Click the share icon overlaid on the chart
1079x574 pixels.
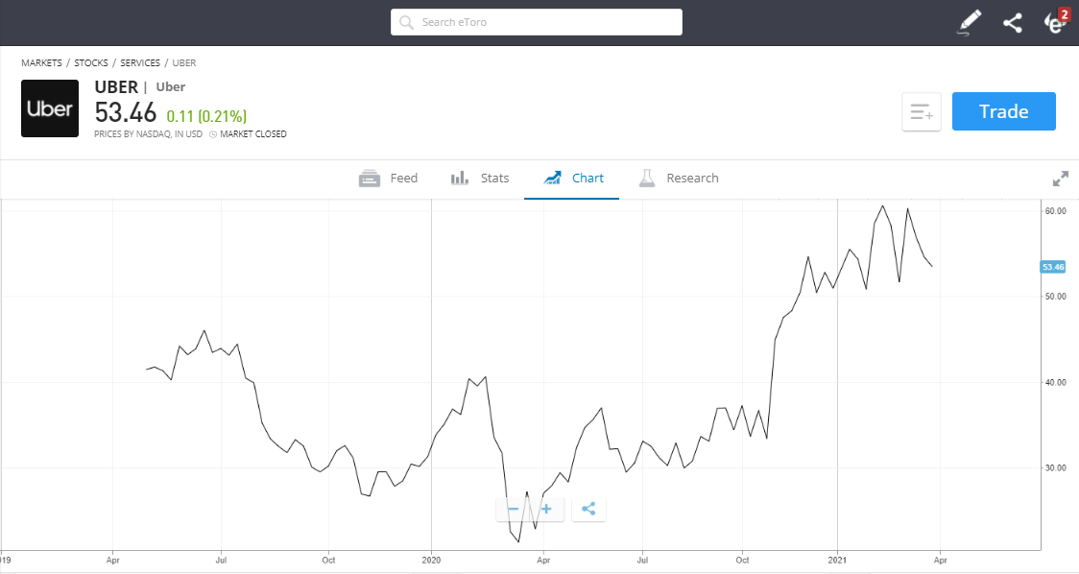pyautogui.click(x=588, y=509)
